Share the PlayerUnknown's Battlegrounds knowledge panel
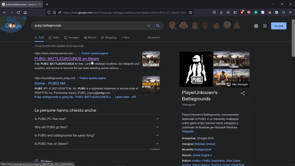295x166 pixels. [x=243, y=93]
